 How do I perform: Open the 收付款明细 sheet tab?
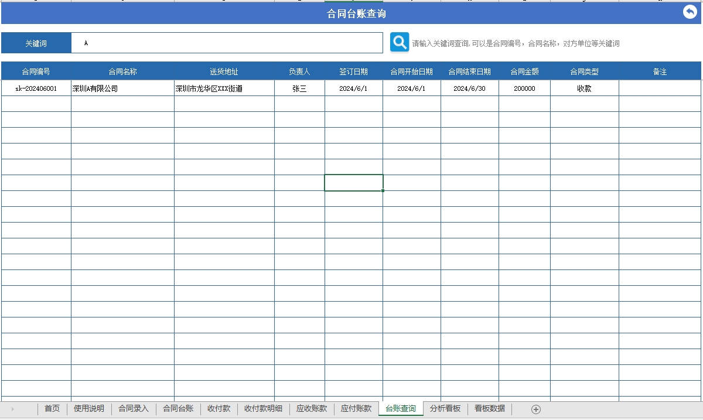[263, 408]
